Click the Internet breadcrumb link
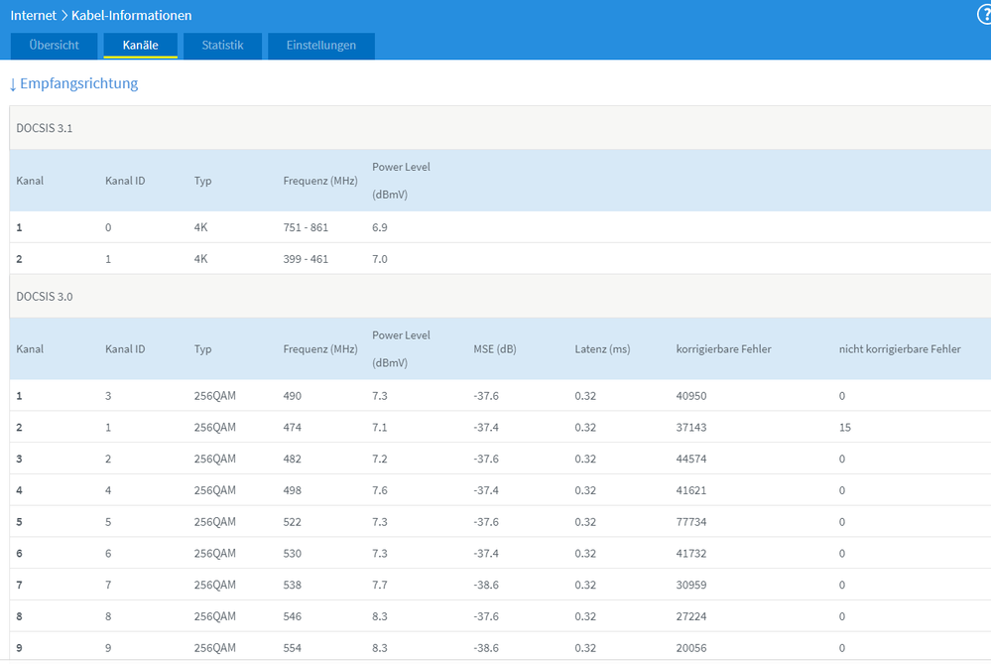 click(33, 16)
